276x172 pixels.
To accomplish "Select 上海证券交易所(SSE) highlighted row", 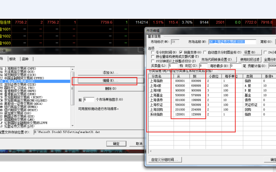I will click(x=35, y=81).
